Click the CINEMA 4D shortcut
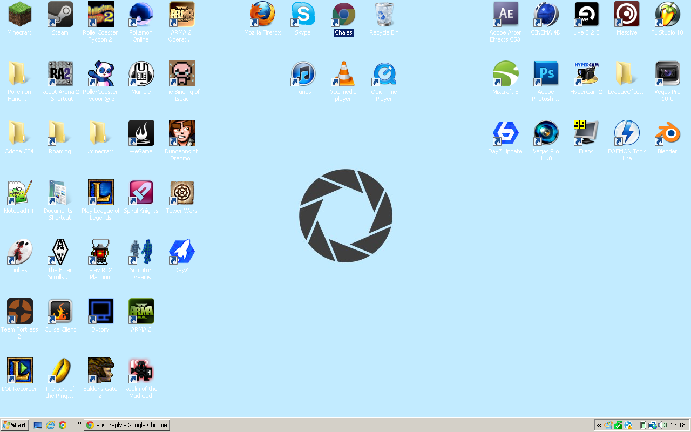The width and height of the screenshot is (691, 432). pyautogui.click(x=546, y=15)
